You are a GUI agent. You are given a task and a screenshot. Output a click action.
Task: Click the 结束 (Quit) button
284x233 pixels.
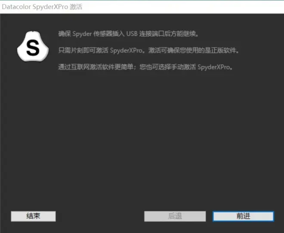(33, 216)
